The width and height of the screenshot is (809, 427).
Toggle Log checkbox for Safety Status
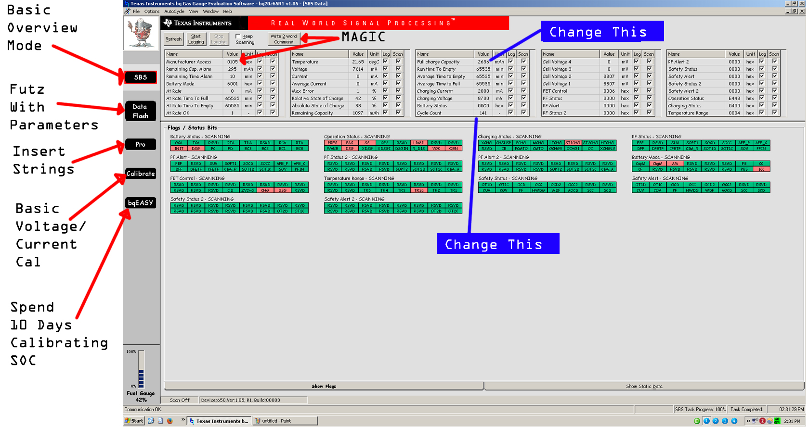762,69
